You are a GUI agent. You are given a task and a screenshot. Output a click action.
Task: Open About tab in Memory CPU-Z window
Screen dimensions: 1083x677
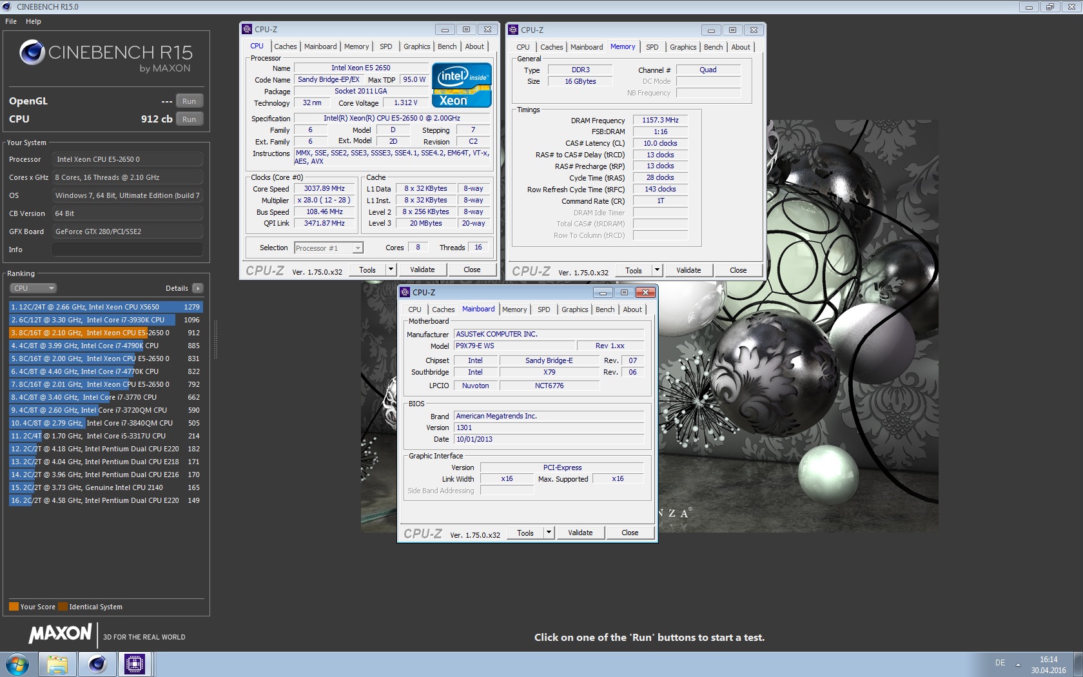click(x=741, y=47)
